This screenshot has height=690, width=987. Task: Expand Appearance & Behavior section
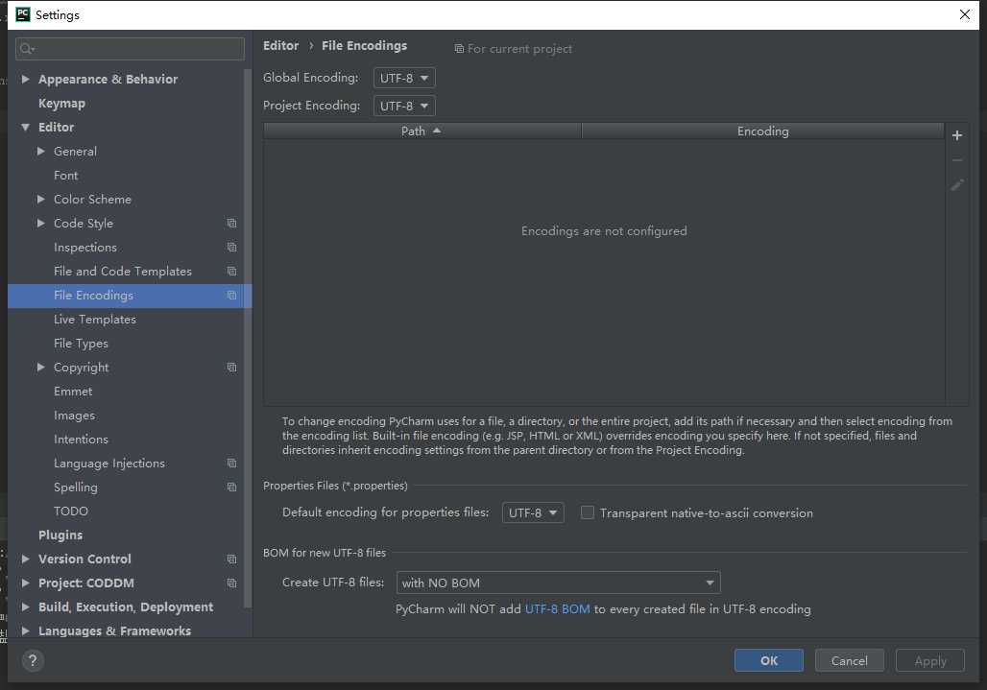(25, 79)
